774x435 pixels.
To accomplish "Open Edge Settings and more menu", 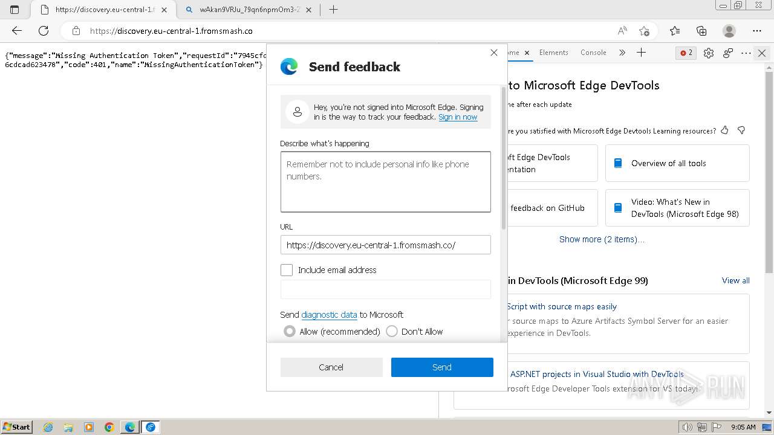I will [757, 31].
